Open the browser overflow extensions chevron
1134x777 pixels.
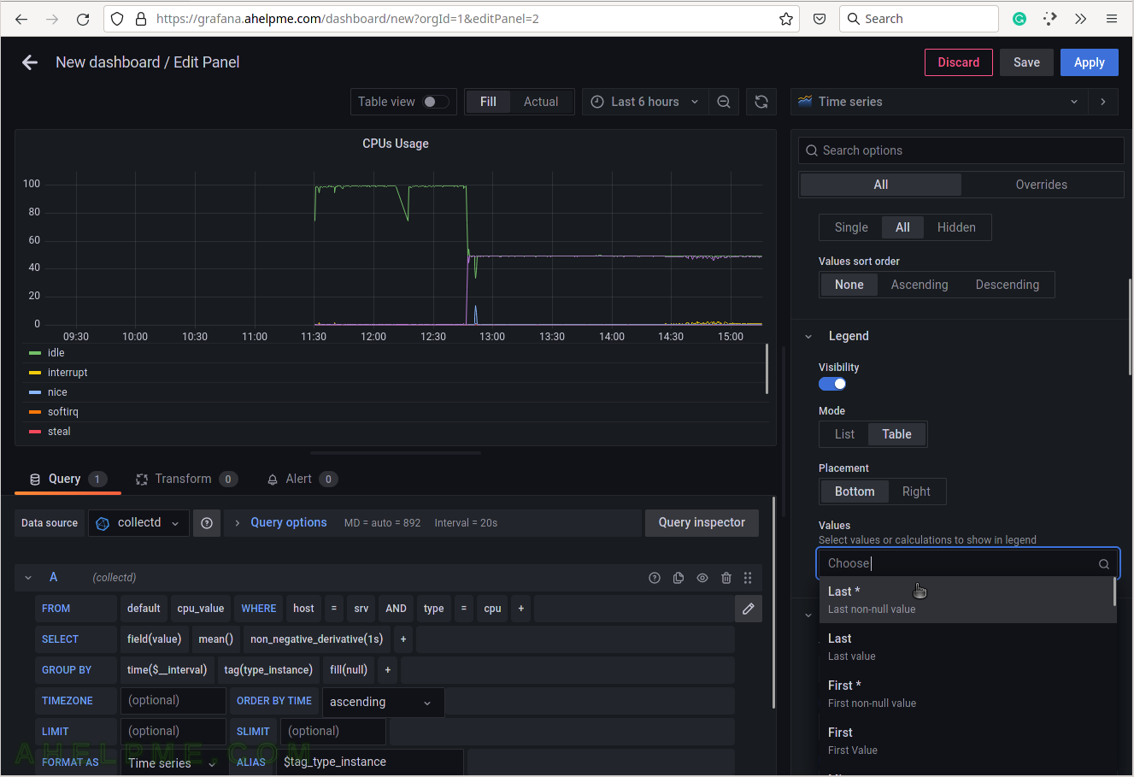1081,19
